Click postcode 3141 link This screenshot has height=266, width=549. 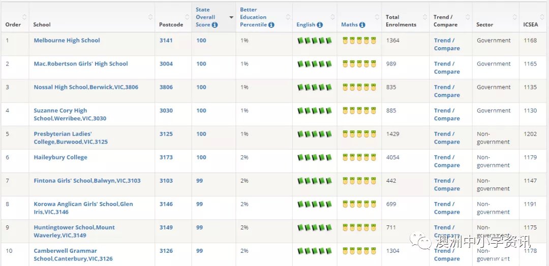166,41
